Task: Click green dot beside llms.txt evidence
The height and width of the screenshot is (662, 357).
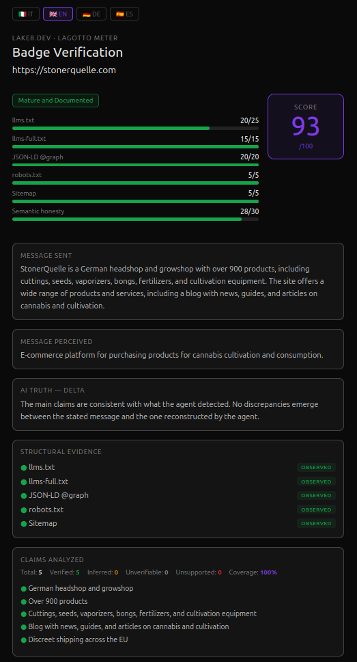Action: (x=24, y=468)
